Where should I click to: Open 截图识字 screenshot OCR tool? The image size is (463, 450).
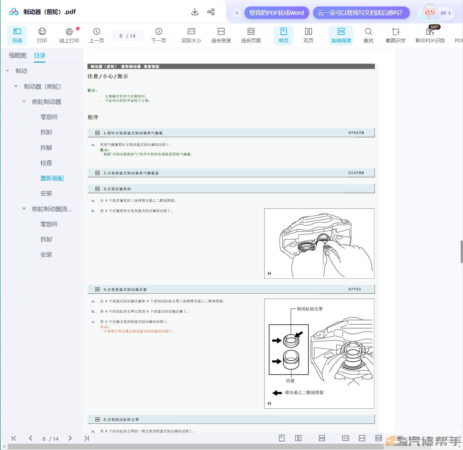[396, 35]
